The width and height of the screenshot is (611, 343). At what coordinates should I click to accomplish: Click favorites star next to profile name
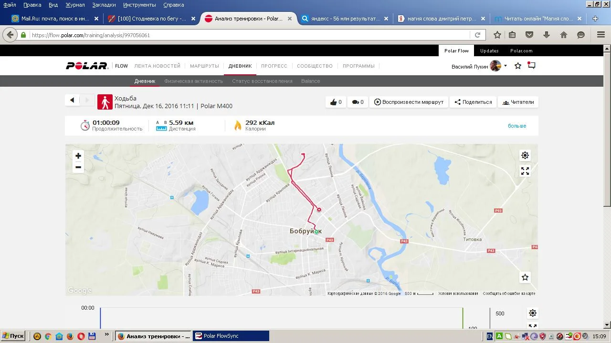[518, 66]
